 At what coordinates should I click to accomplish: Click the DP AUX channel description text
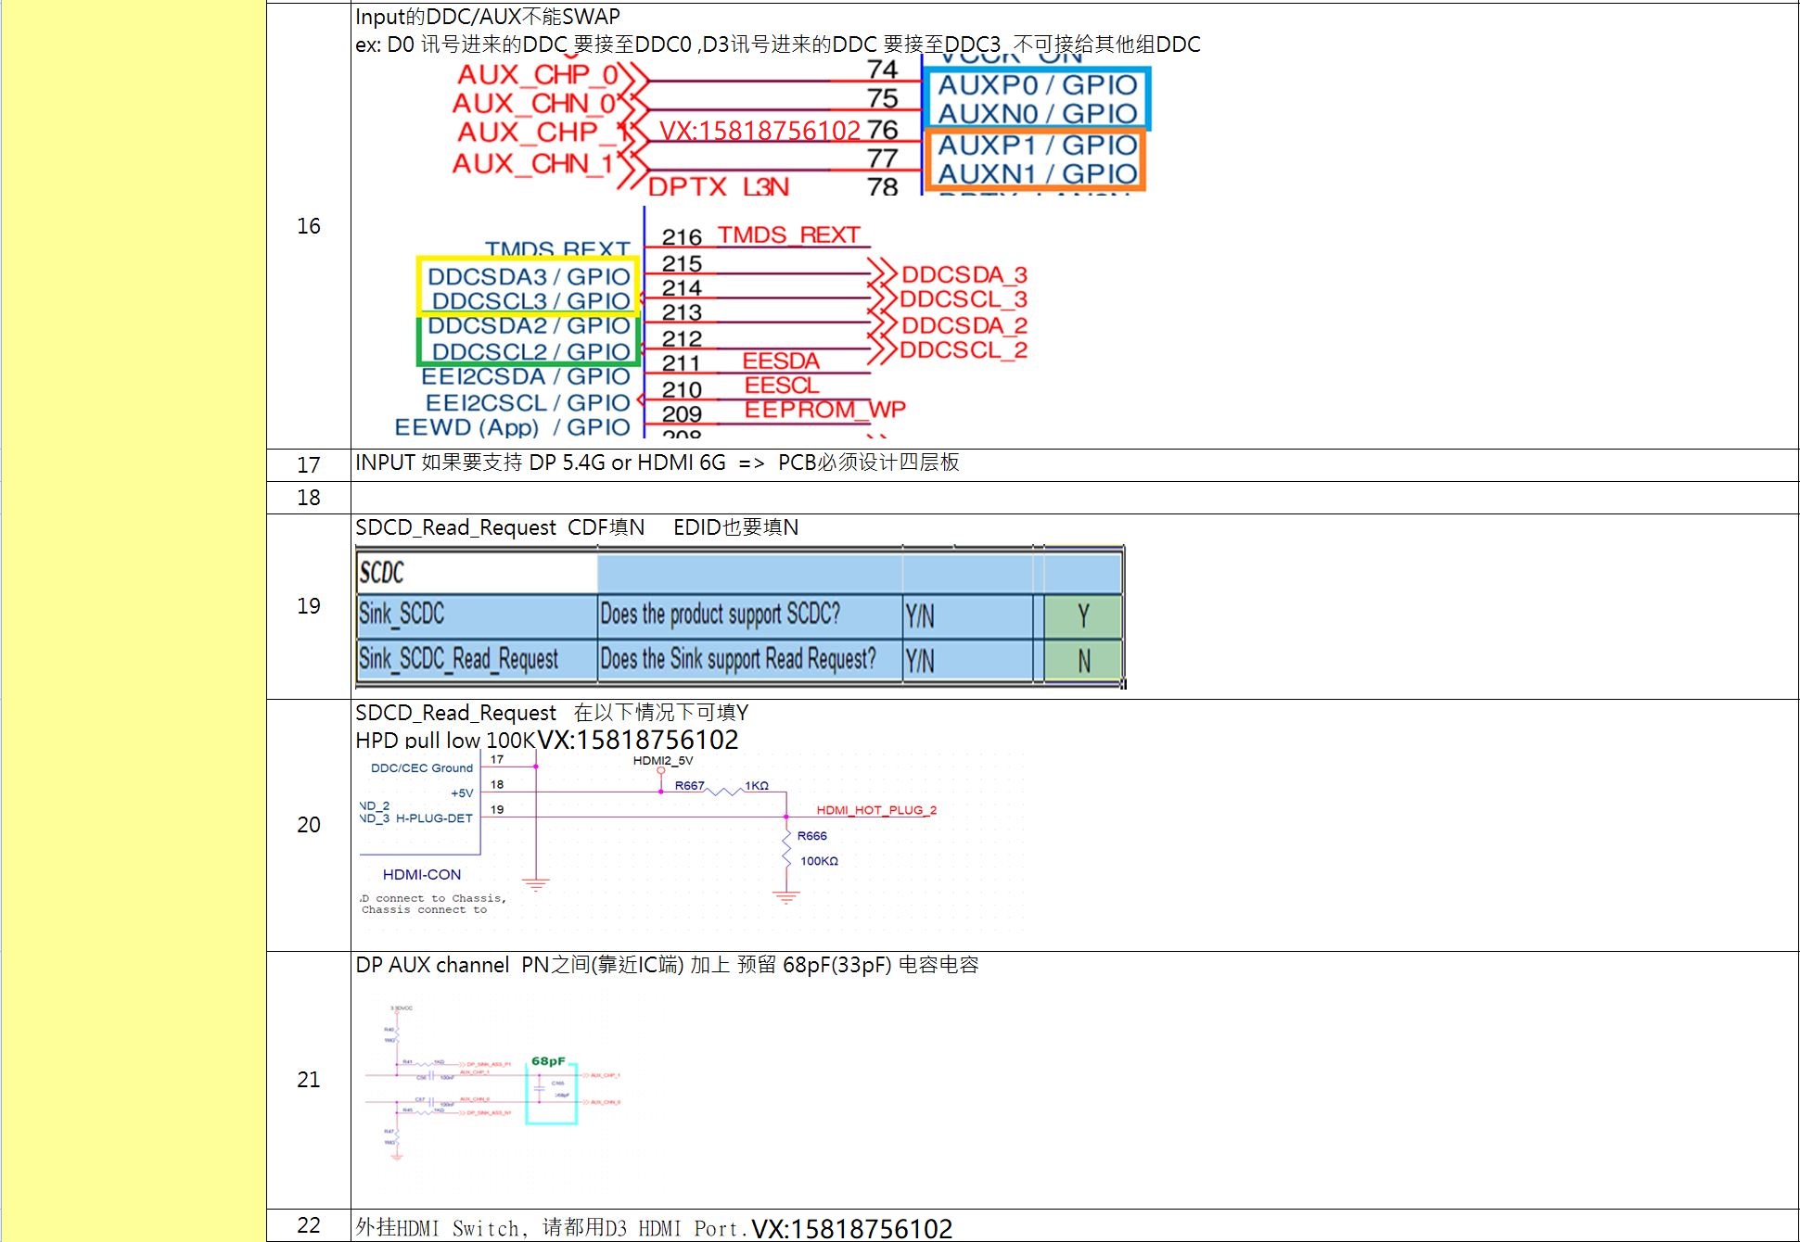point(666,965)
